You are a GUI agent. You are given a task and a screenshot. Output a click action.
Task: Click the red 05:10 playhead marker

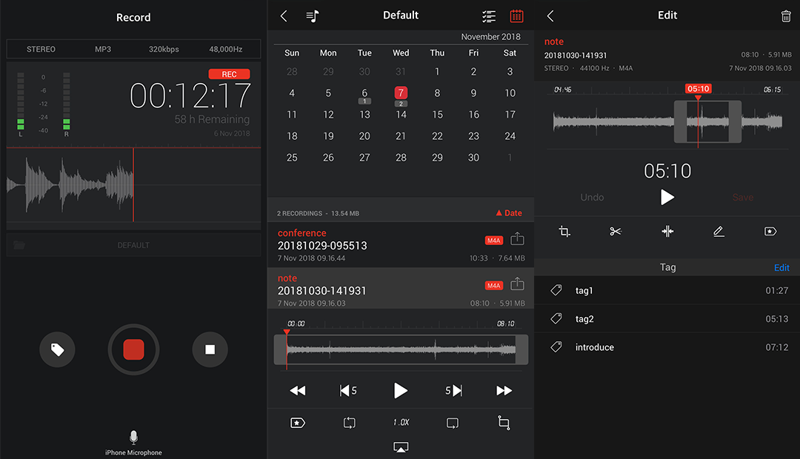(698, 89)
